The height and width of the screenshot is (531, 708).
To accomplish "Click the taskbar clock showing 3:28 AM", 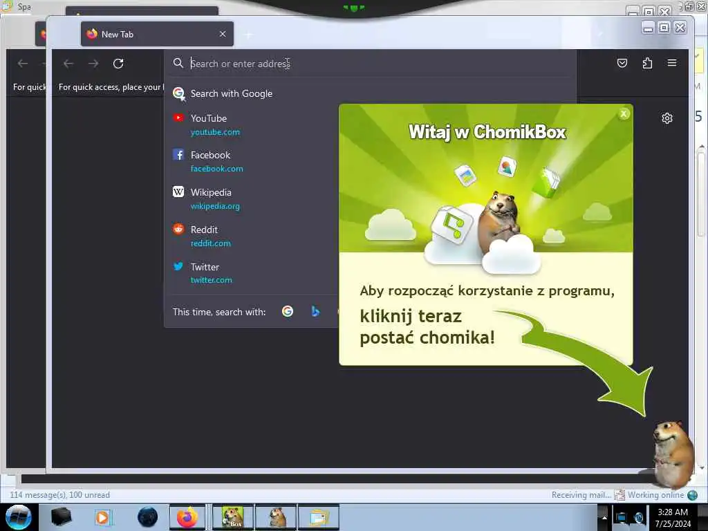I will (672, 517).
